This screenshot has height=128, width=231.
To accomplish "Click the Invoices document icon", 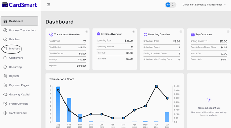I will [5, 49].
